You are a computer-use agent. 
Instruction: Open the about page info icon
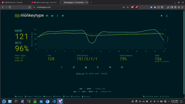pos(57,16)
